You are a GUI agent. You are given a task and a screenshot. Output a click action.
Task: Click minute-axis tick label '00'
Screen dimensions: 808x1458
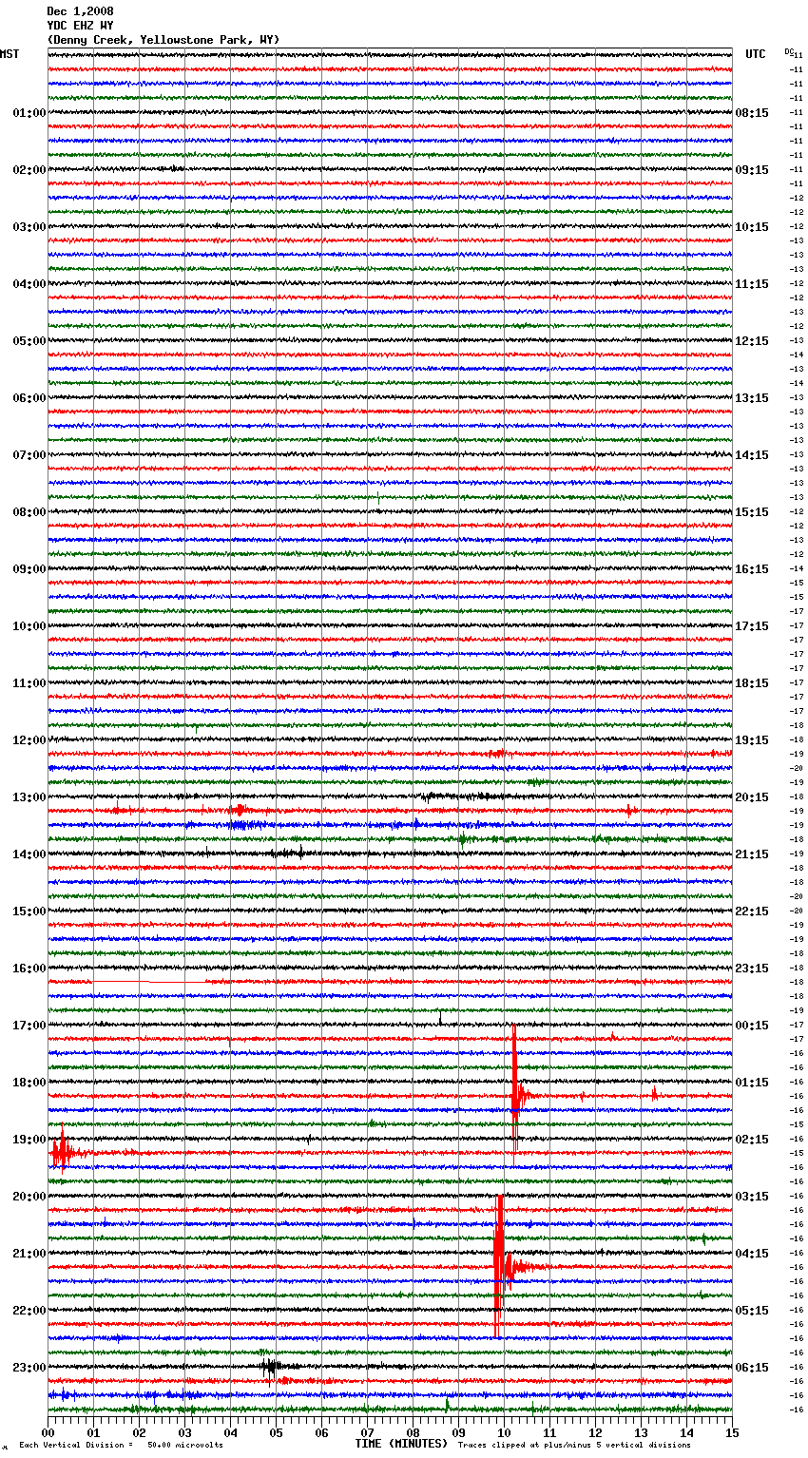click(x=48, y=1432)
